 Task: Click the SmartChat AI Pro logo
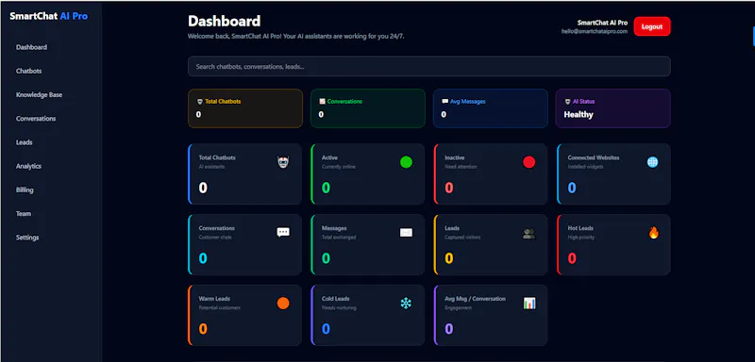click(x=49, y=16)
